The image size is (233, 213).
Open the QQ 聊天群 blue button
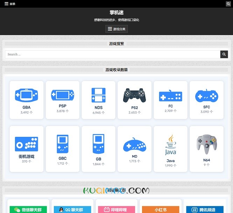pos(72,209)
